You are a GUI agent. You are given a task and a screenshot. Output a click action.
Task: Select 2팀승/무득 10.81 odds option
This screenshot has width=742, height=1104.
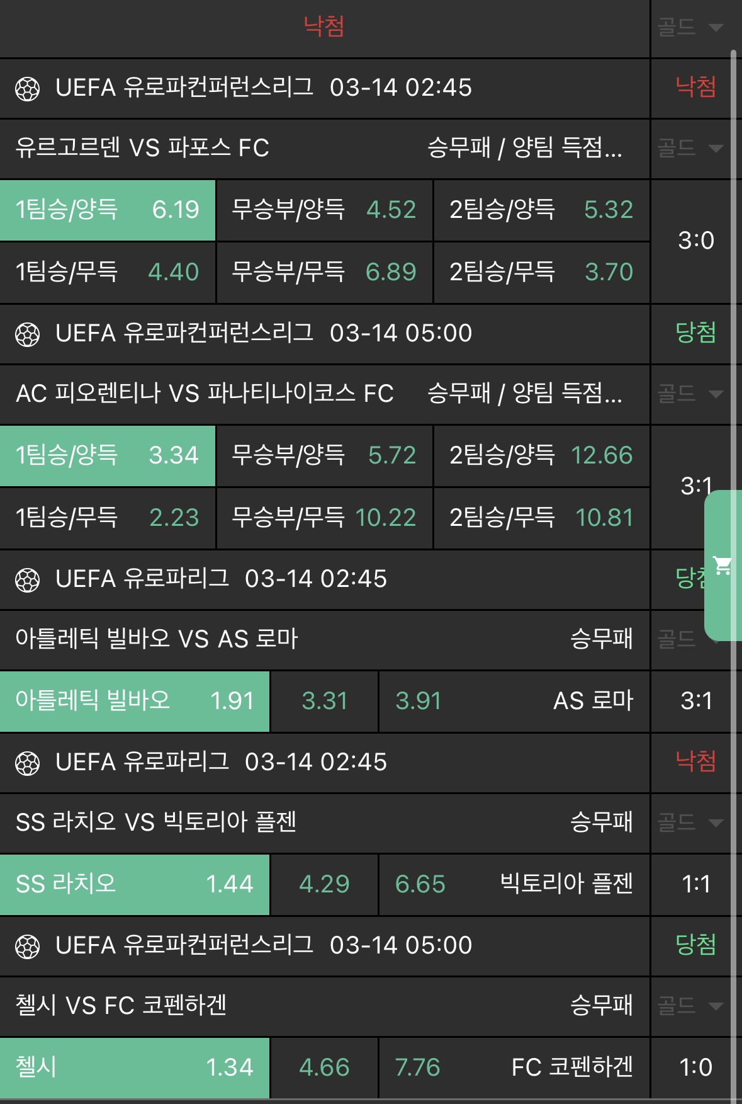[541, 518]
